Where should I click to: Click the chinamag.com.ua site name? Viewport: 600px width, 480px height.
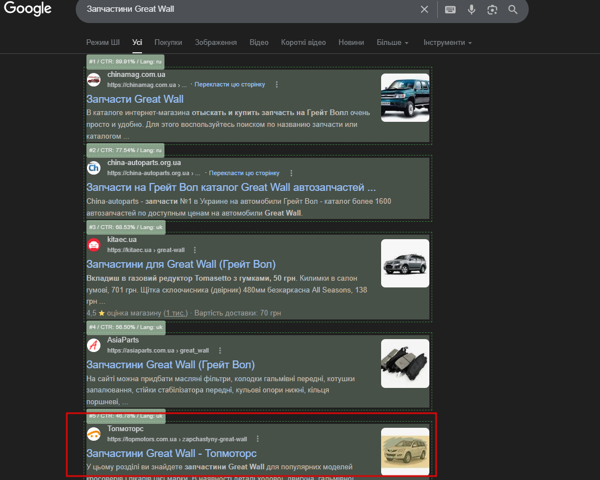136,74
